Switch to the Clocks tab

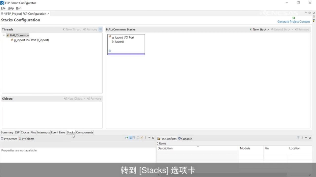tap(25, 132)
